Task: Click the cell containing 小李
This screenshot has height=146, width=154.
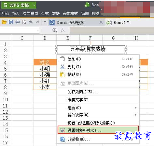Action: click(x=45, y=87)
